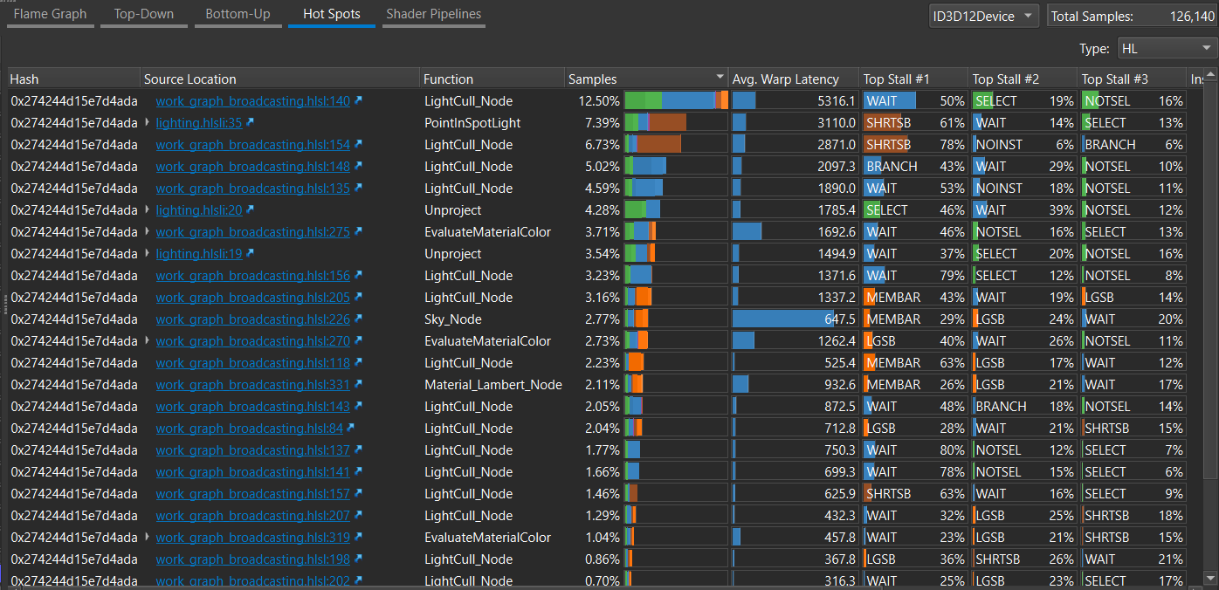The height and width of the screenshot is (590, 1219).
Task: Open the external-link icon after work_graph_broadcasting.hlsl:154
Action: coord(358,145)
